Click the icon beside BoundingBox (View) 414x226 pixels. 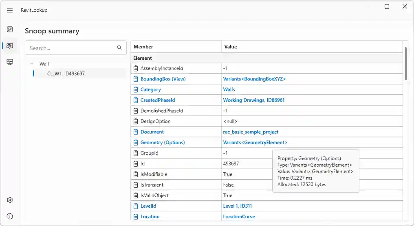click(x=136, y=79)
